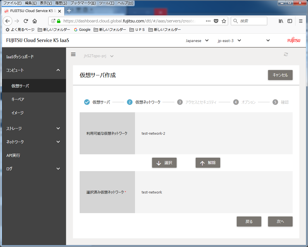308x247 pixels.
Task: Open the browser home page icon
Action: pos(35,21)
